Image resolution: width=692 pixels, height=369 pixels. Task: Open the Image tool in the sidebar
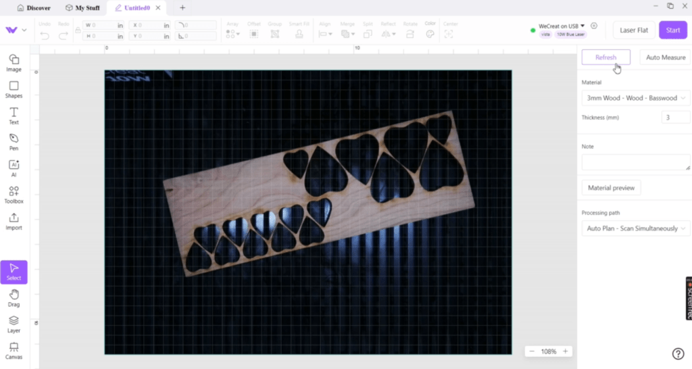tap(14, 63)
